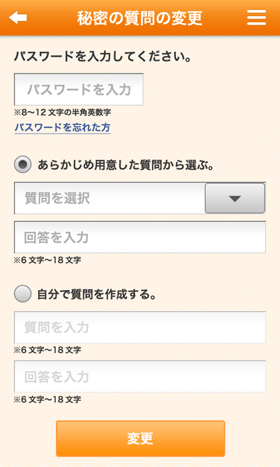Open the パスワードを忘れた方 link
Viewport: 280px width, 467px height.
63,128
